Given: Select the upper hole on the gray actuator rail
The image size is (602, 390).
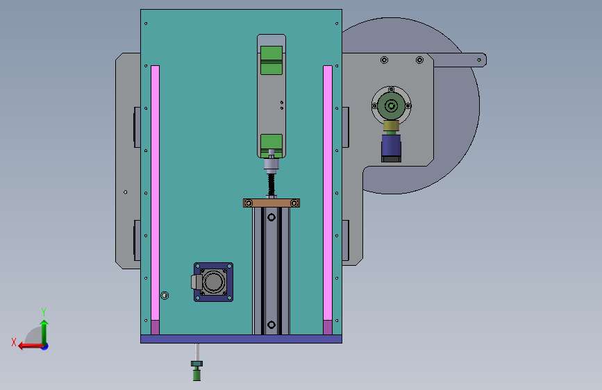Looking at the screenshot, I should coord(271,218).
